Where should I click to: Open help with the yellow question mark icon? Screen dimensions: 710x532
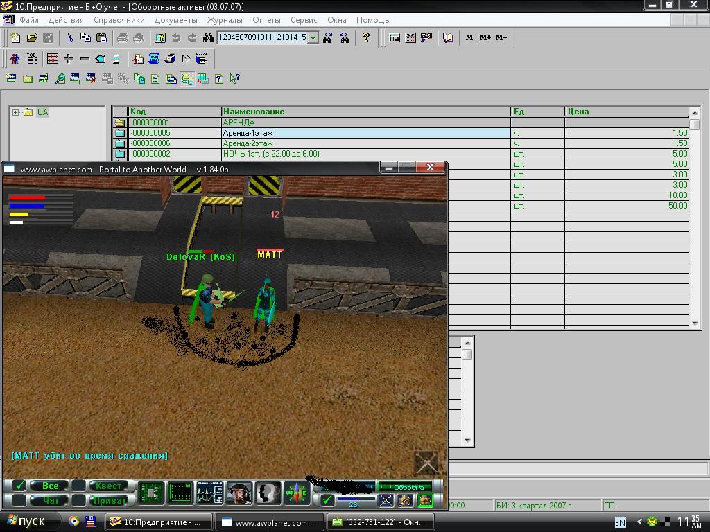coord(366,38)
